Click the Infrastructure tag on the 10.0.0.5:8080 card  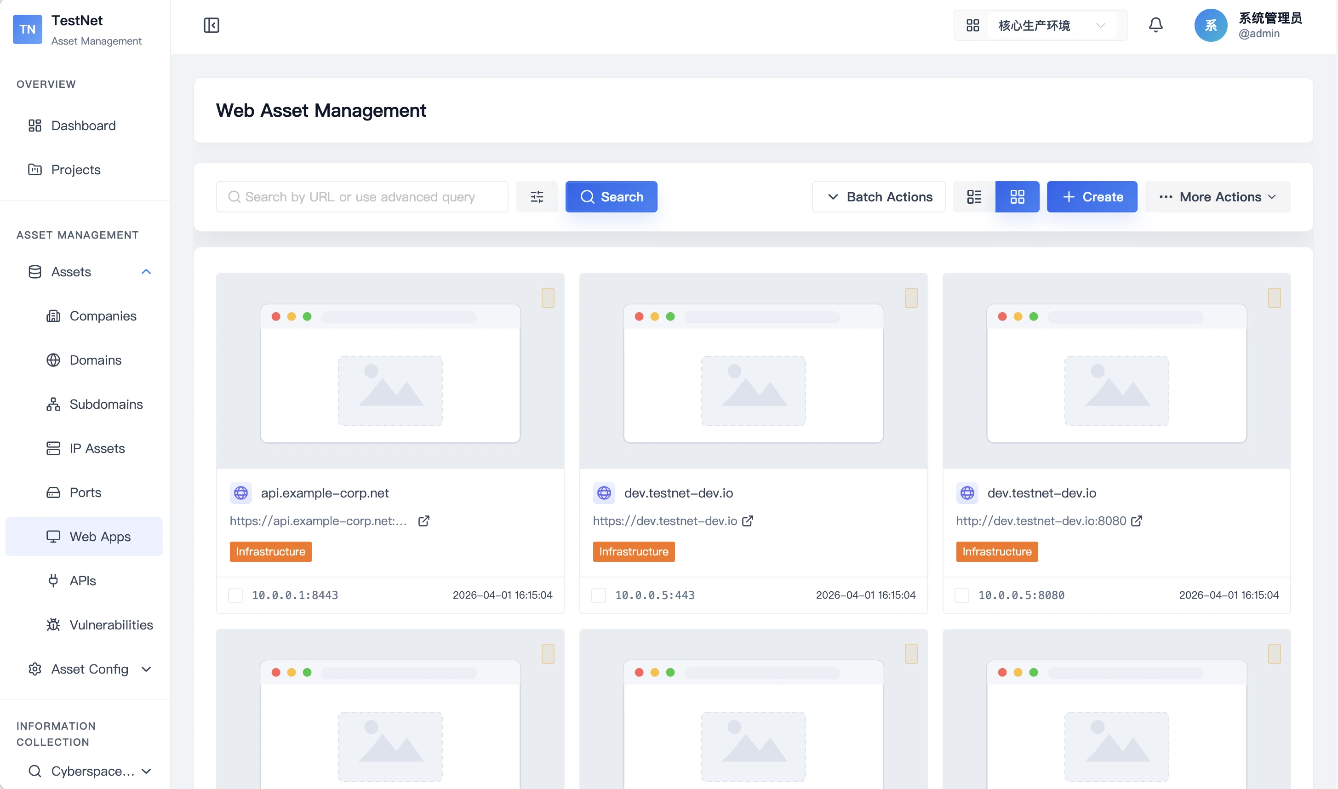tap(997, 551)
